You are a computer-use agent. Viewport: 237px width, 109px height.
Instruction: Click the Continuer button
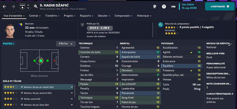click(220, 7)
